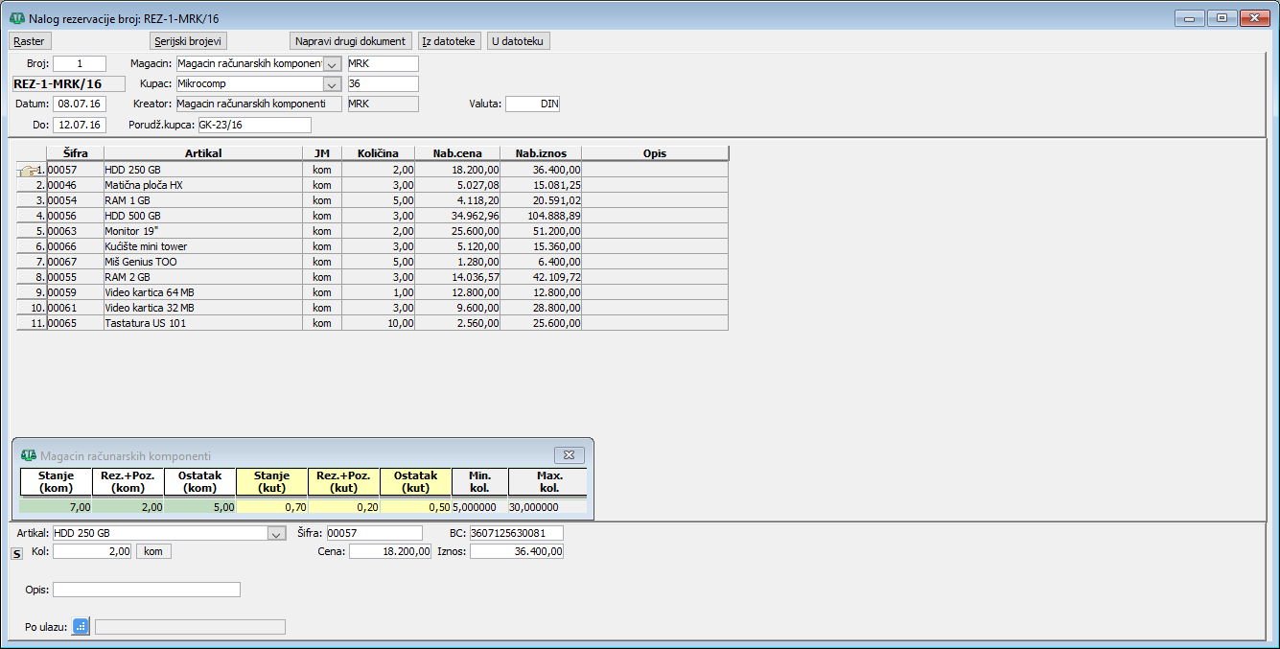Click the Raster button
The image size is (1280, 649).
29,41
